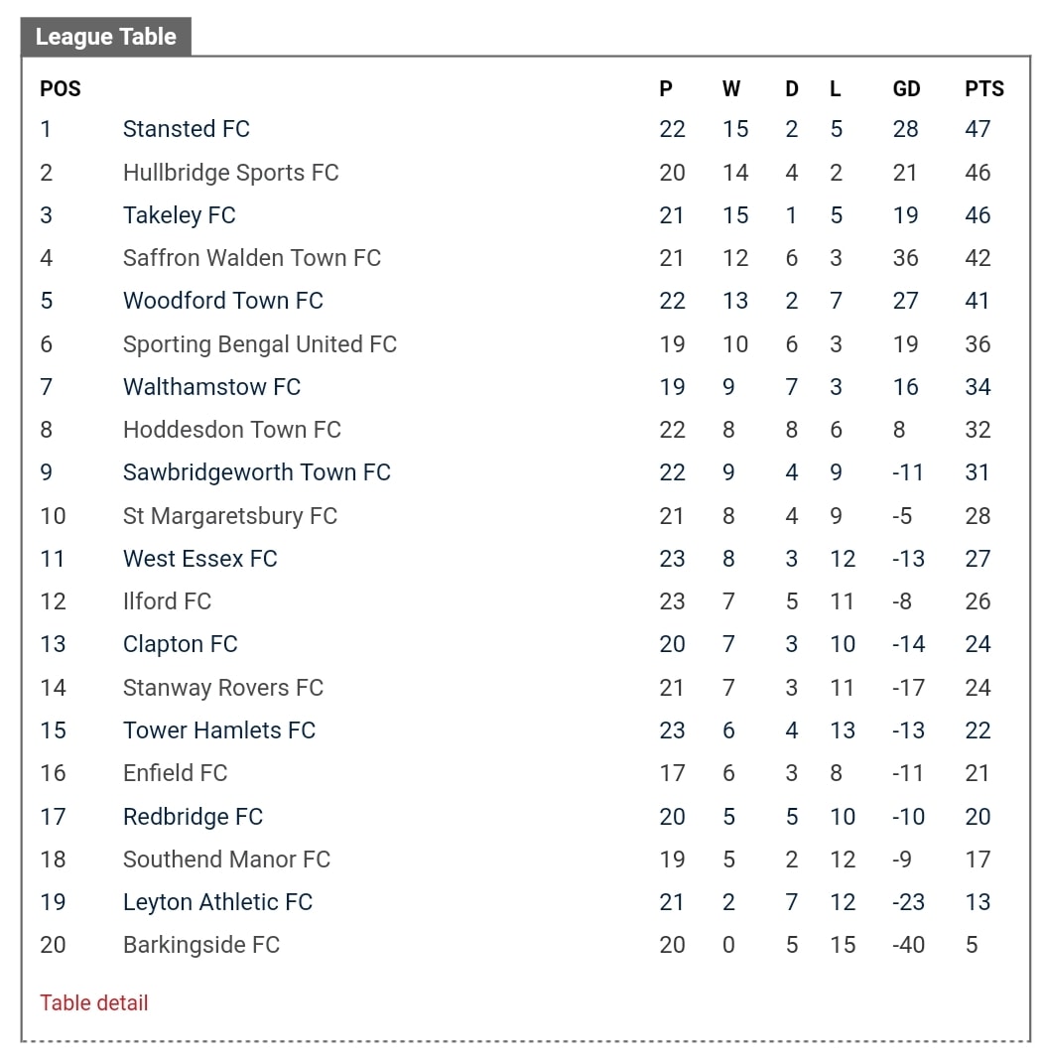Select Sporting Bengal United FC
The height and width of the screenshot is (1059, 1042).
260,344
